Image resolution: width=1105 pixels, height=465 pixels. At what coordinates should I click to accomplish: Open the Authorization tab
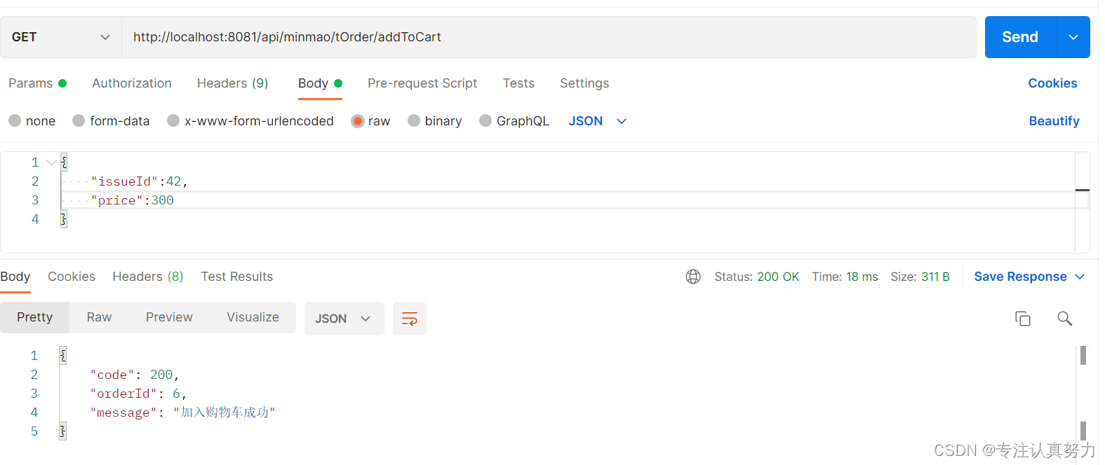tap(132, 83)
